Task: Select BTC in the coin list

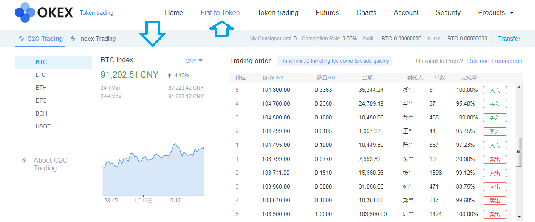Action: [x=53, y=62]
